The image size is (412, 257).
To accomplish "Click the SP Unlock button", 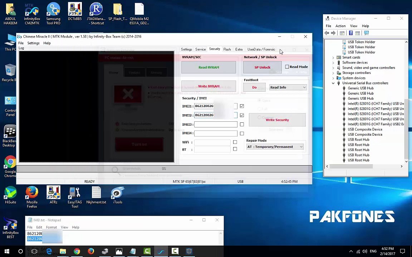I will [x=262, y=67].
